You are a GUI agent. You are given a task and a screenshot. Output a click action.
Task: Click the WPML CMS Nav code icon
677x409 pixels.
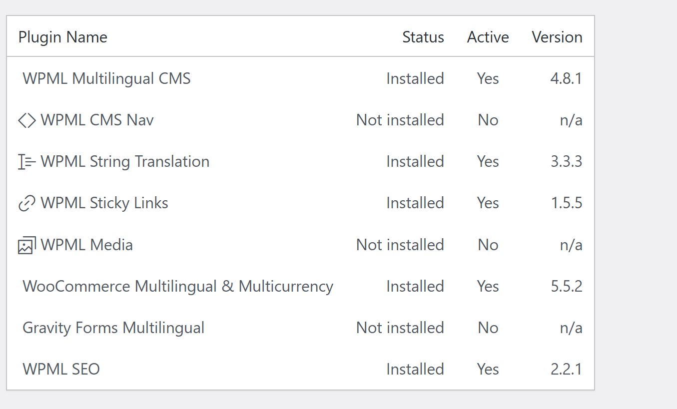(x=27, y=120)
